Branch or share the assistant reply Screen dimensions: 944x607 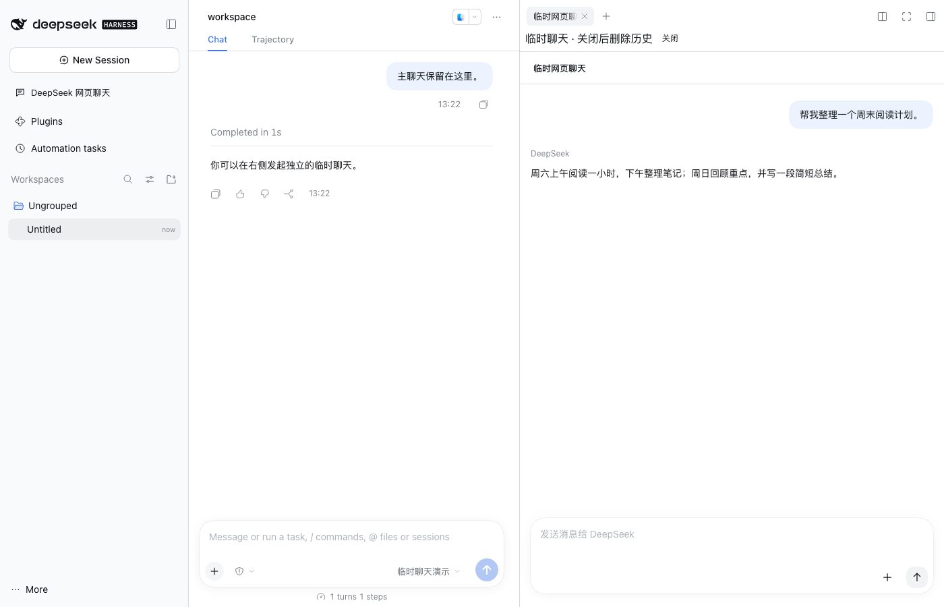[289, 194]
